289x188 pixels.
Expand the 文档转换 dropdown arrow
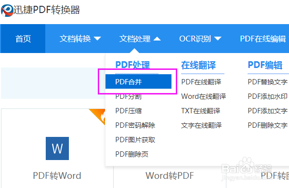97,39
